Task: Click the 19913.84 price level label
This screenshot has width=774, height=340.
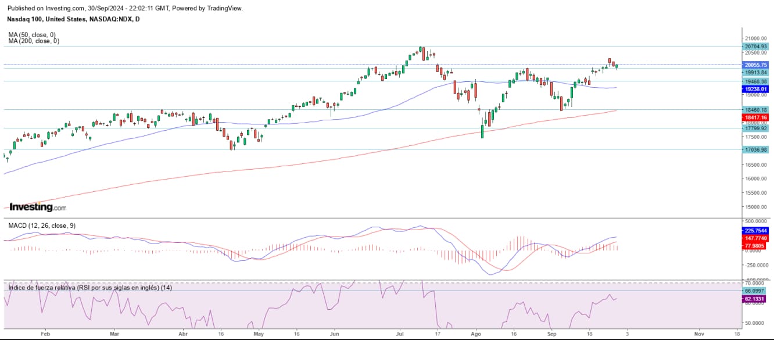Action: click(x=755, y=73)
